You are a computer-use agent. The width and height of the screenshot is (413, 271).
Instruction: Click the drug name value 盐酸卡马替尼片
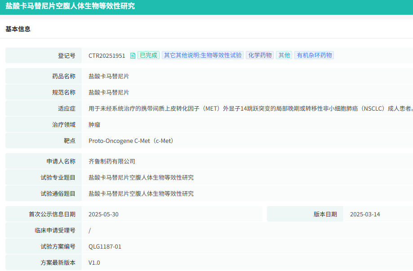[109, 77]
